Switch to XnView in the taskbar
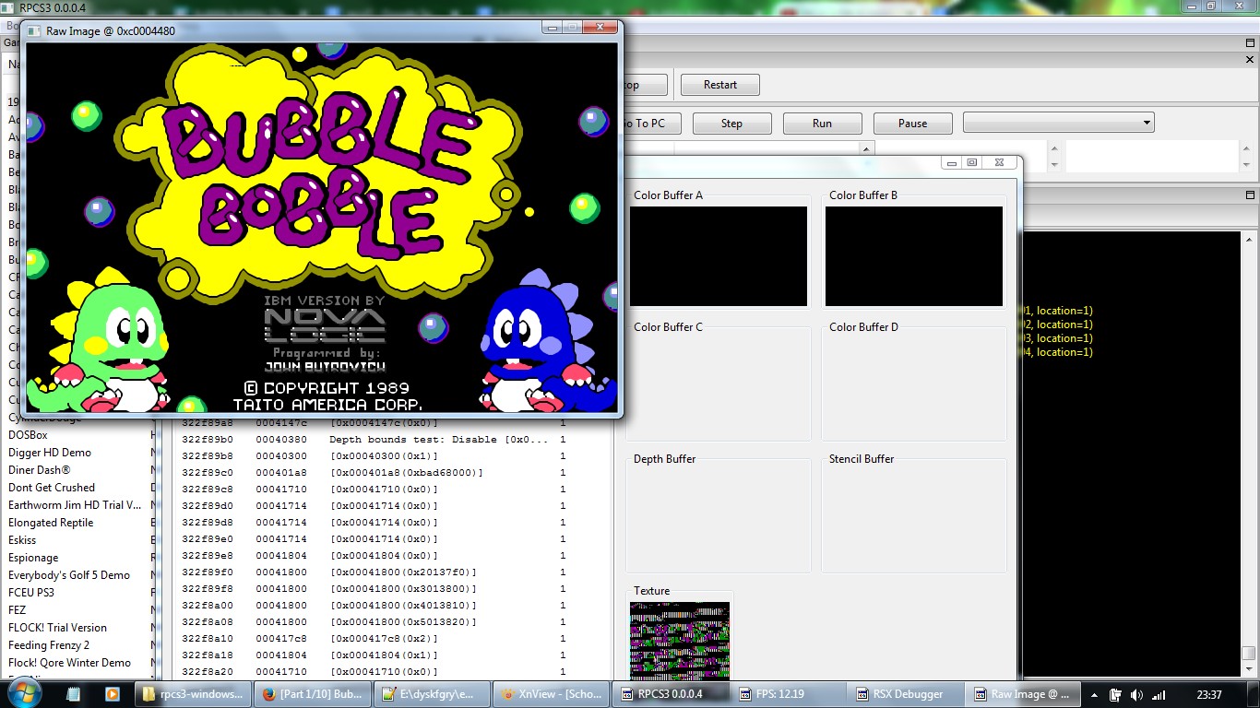 (550, 694)
